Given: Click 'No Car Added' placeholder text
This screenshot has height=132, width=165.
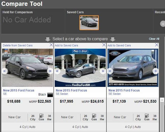Looking at the screenshot, I should (x=27, y=20).
